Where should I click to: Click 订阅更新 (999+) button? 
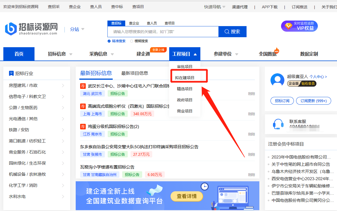point(314,101)
